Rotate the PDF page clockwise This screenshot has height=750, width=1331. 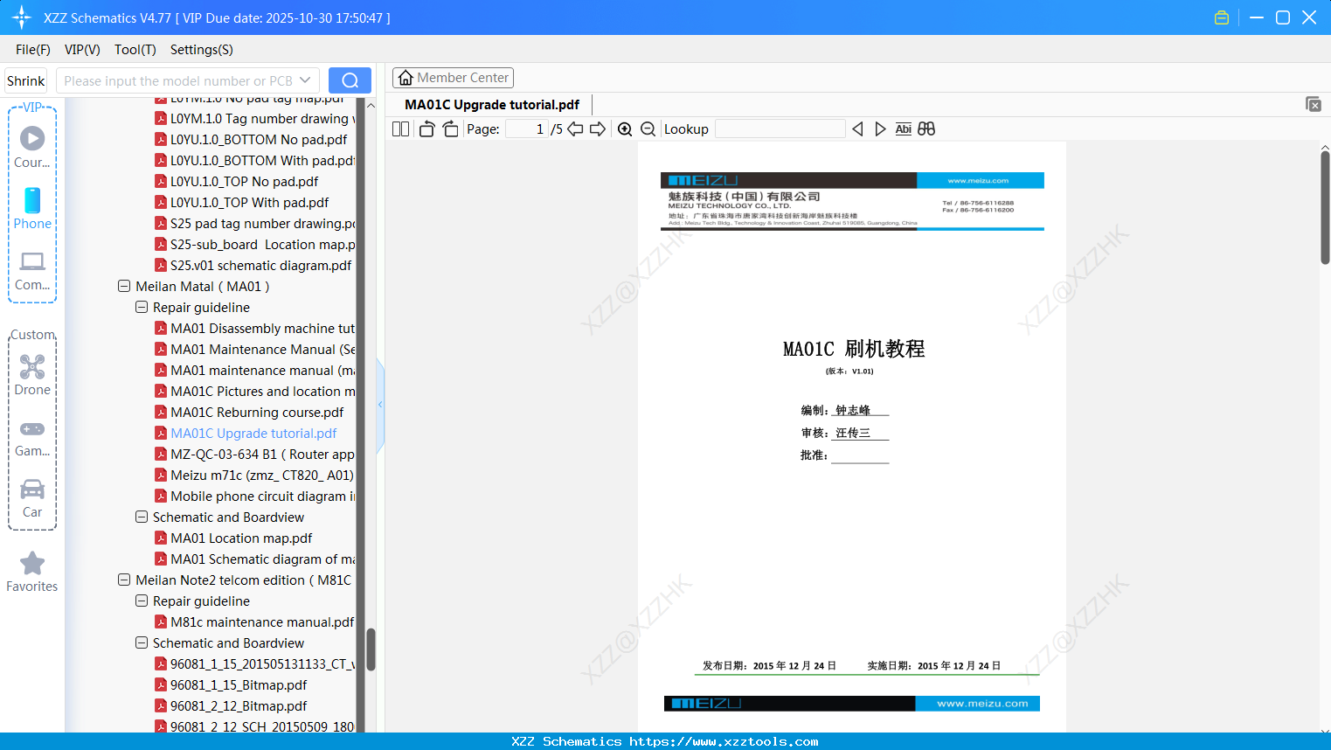click(449, 128)
